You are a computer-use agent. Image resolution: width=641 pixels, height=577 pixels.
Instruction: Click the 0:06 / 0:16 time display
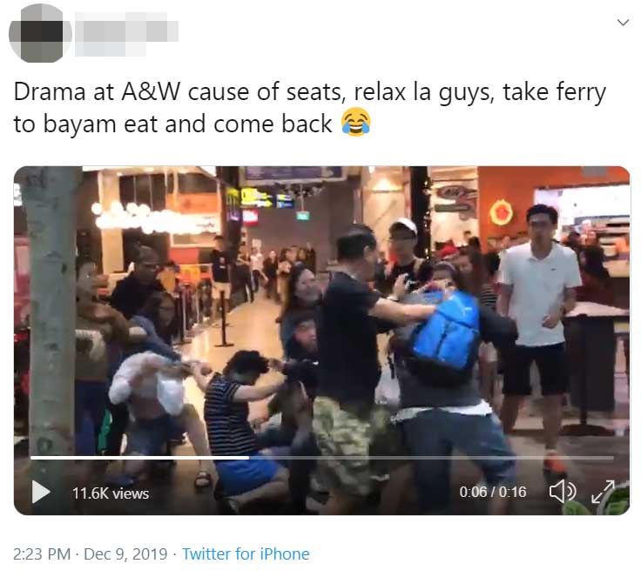pyautogui.click(x=493, y=492)
